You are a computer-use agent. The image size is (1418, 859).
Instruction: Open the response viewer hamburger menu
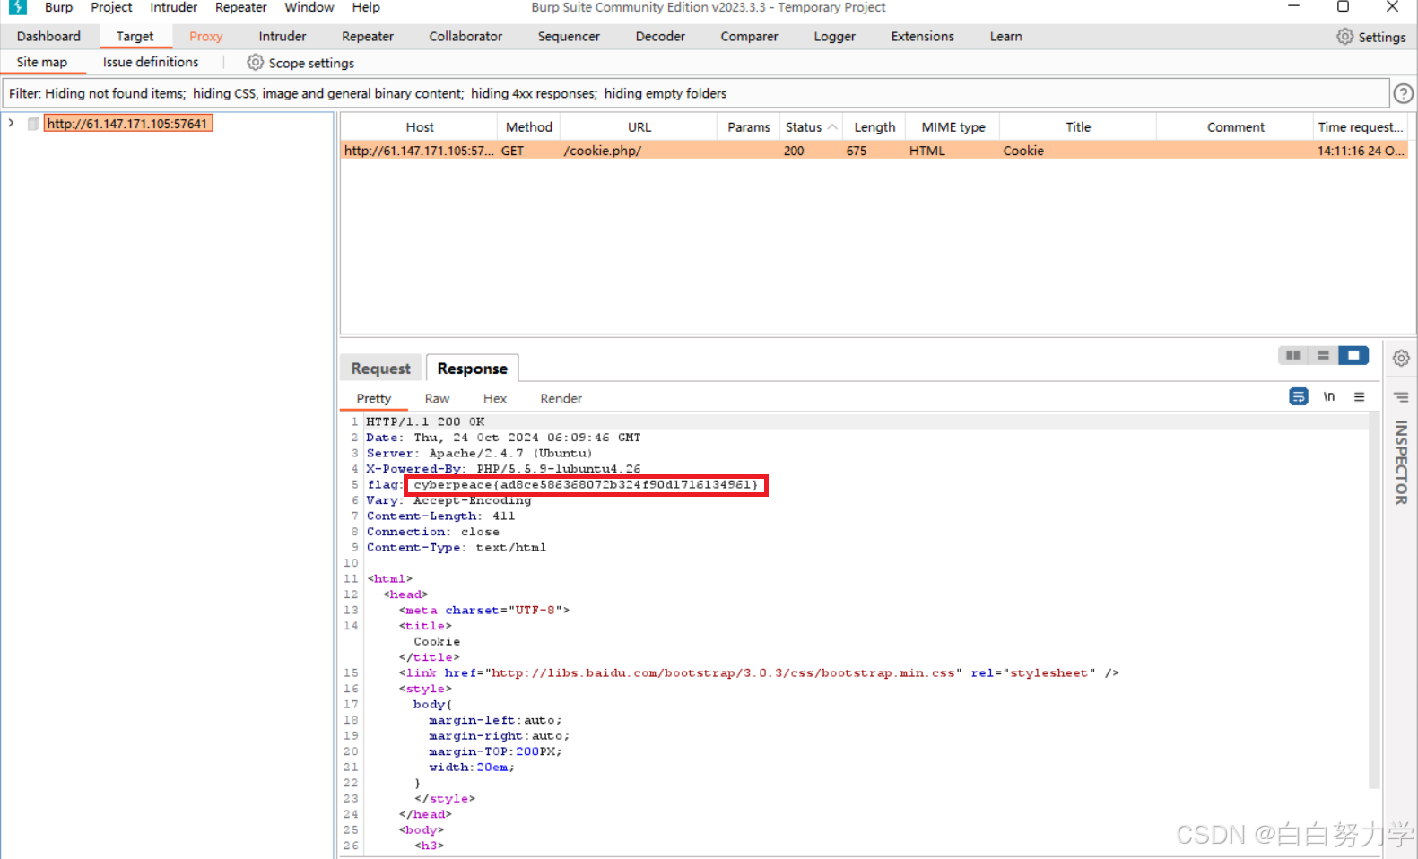pyautogui.click(x=1360, y=396)
